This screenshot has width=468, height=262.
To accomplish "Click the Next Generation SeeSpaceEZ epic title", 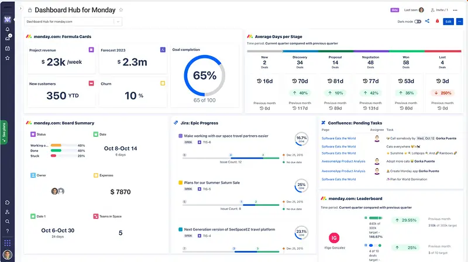I will (x=229, y=229).
